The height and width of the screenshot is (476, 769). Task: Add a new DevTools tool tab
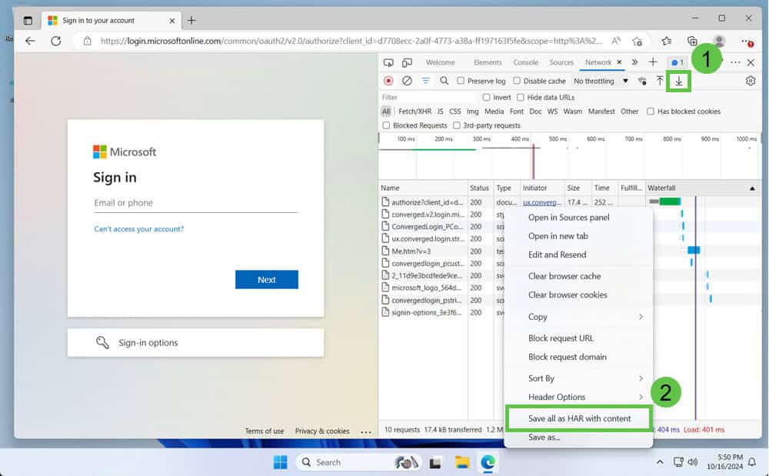click(x=653, y=62)
